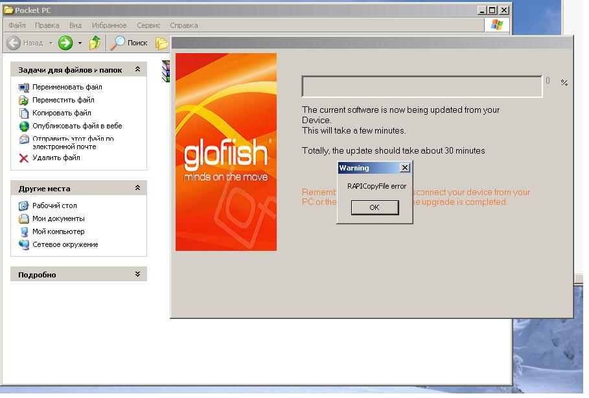Open the Файл menu
This screenshot has width=589, height=398.
[17, 25]
